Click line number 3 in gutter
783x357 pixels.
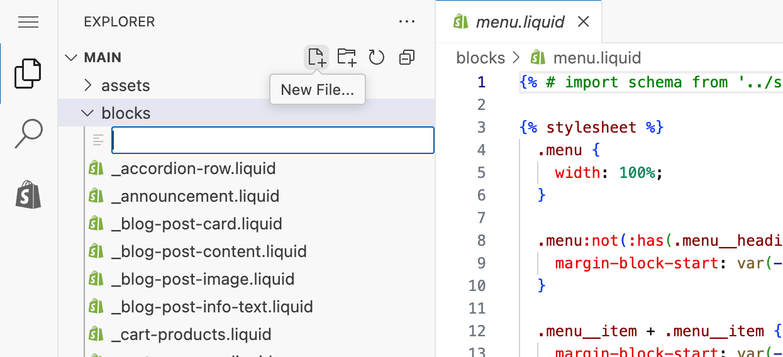(x=481, y=127)
